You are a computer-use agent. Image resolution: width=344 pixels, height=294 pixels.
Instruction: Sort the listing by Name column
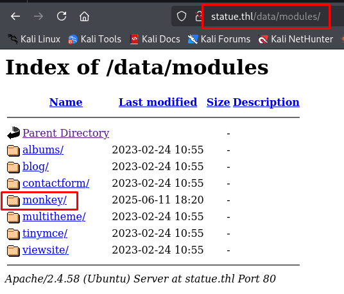pos(66,102)
